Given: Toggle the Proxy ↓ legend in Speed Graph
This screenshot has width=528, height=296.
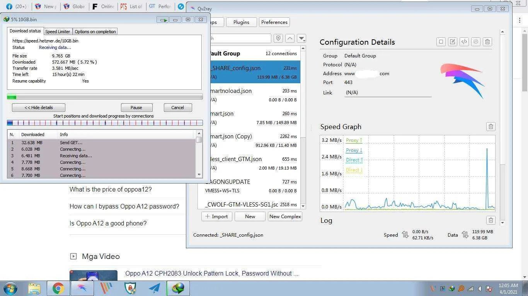Looking at the screenshot, I should [354, 150].
